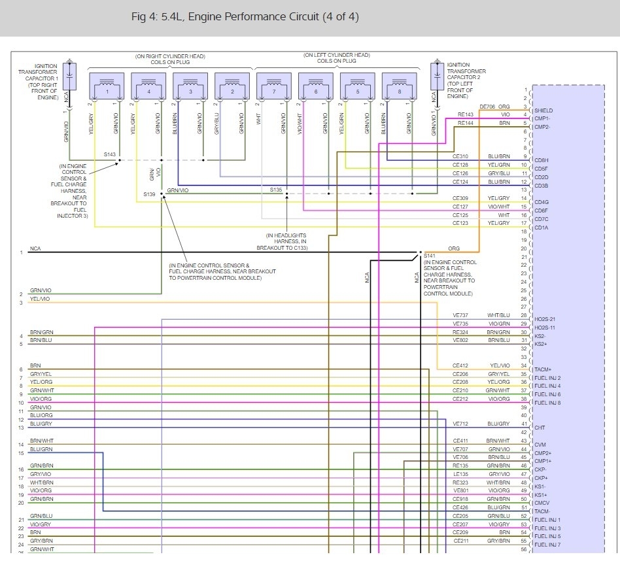Viewport: 620px width, 561px height.
Task: Select the CKP+ pin label
Action: [x=542, y=479]
